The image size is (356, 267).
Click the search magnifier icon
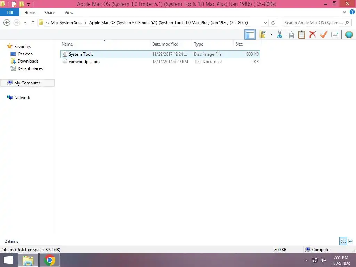347,23
